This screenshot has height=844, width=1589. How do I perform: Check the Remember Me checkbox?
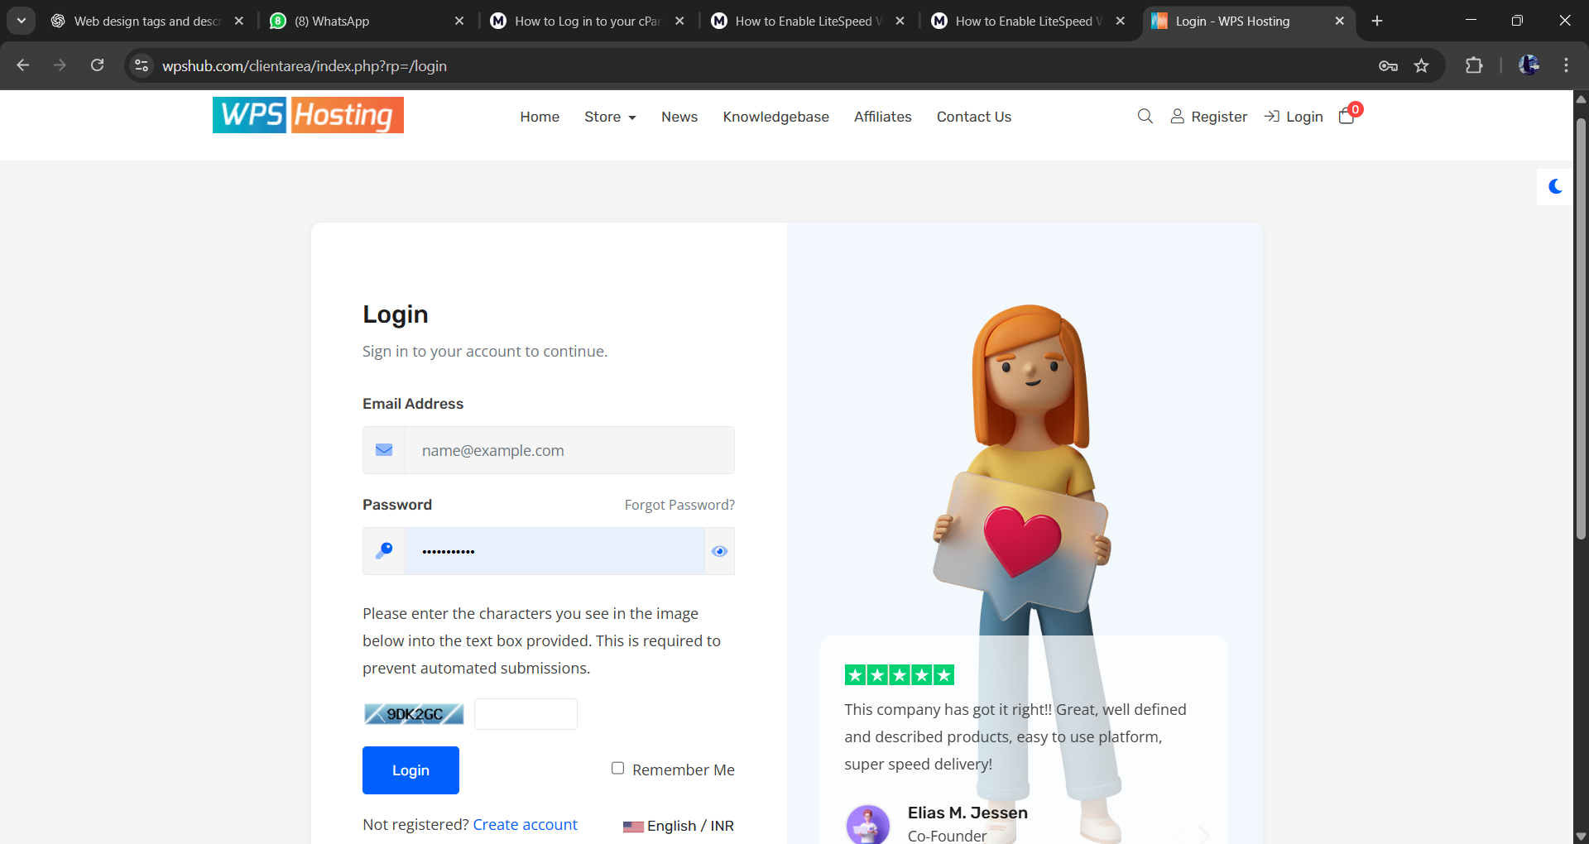[617, 769]
